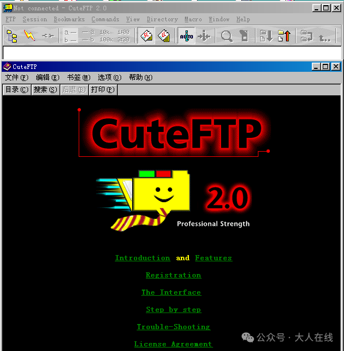Click the log text area in the main window
344x351 pixels.
coord(172,53)
